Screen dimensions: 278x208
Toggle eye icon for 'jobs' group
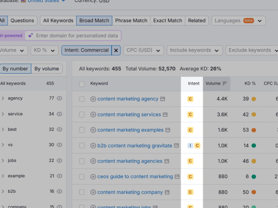[59, 160]
